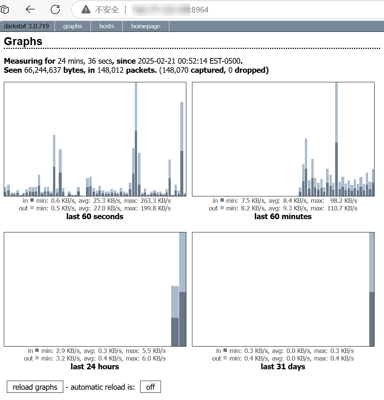Click the dark 'in' swatch under last 60 seconds

32,200
